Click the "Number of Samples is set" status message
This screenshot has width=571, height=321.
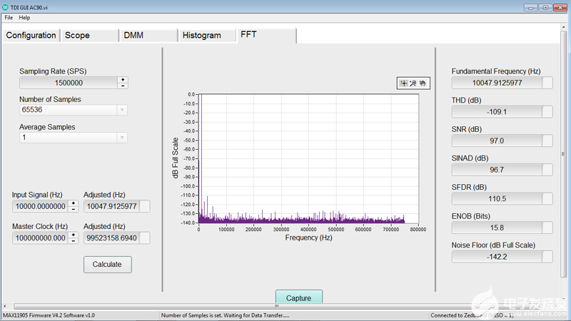point(225,315)
